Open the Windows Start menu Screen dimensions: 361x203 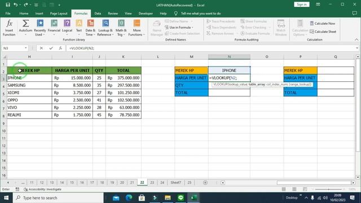click(x=6, y=198)
